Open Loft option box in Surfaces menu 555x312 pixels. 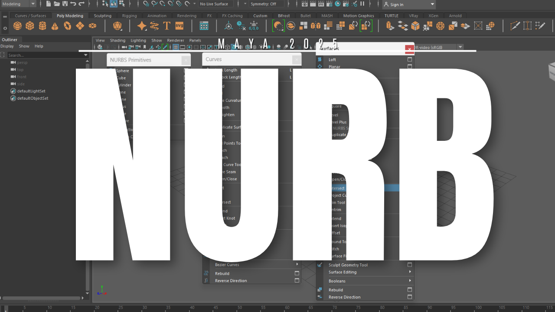pyautogui.click(x=410, y=60)
